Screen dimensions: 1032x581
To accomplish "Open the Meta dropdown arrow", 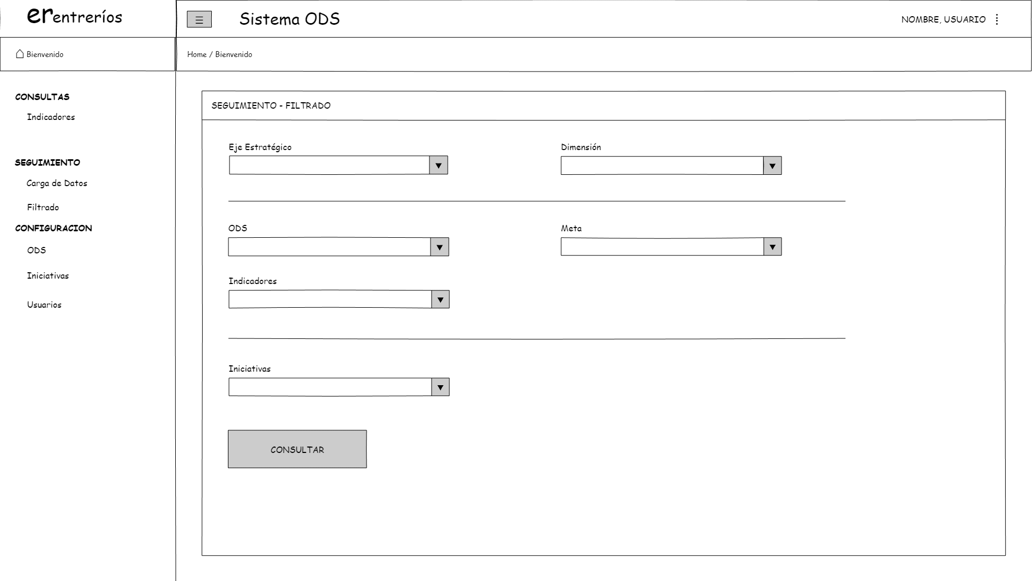I will [x=772, y=247].
